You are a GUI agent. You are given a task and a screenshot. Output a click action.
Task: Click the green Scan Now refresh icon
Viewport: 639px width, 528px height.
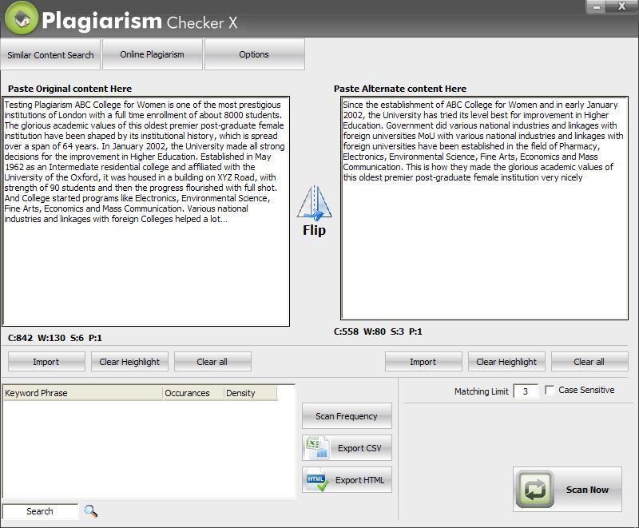(534, 489)
